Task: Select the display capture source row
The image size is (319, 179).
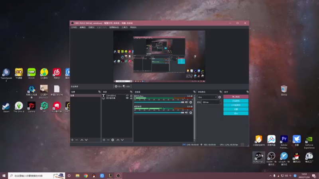Action: [x=117, y=98]
